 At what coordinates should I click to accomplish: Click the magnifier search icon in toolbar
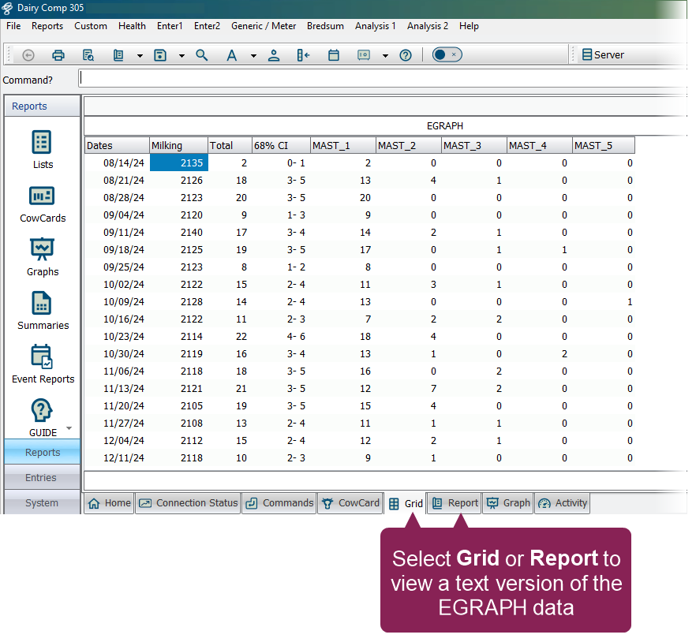[202, 55]
